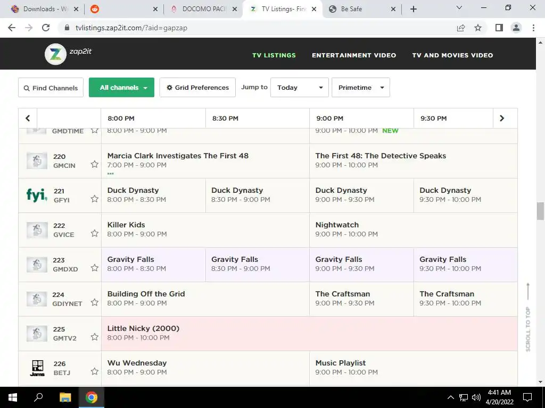Open File Explorer from taskbar
The height and width of the screenshot is (408, 545).
[65, 397]
